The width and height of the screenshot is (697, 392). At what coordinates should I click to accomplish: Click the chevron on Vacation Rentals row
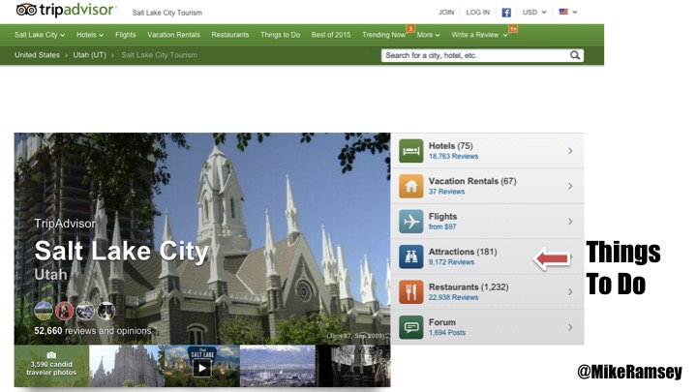tap(570, 186)
